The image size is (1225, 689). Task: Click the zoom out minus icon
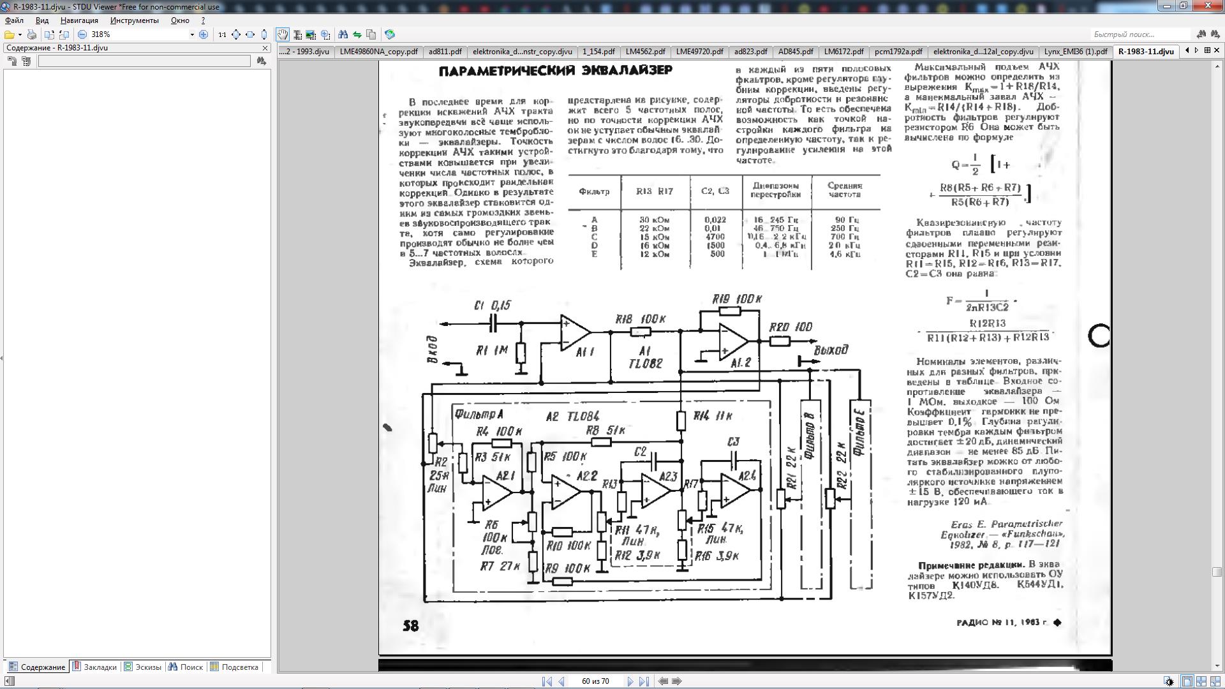[82, 34]
